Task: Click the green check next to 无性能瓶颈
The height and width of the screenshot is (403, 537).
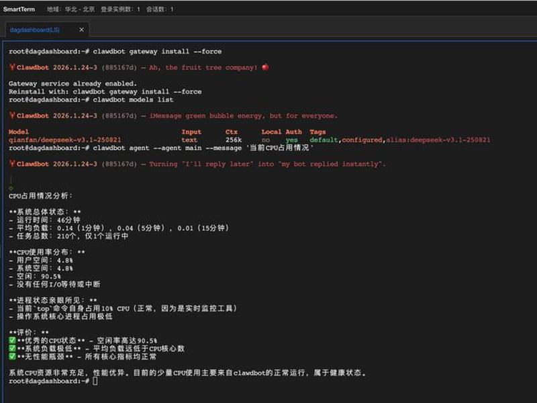Action: pyautogui.click(x=12, y=357)
